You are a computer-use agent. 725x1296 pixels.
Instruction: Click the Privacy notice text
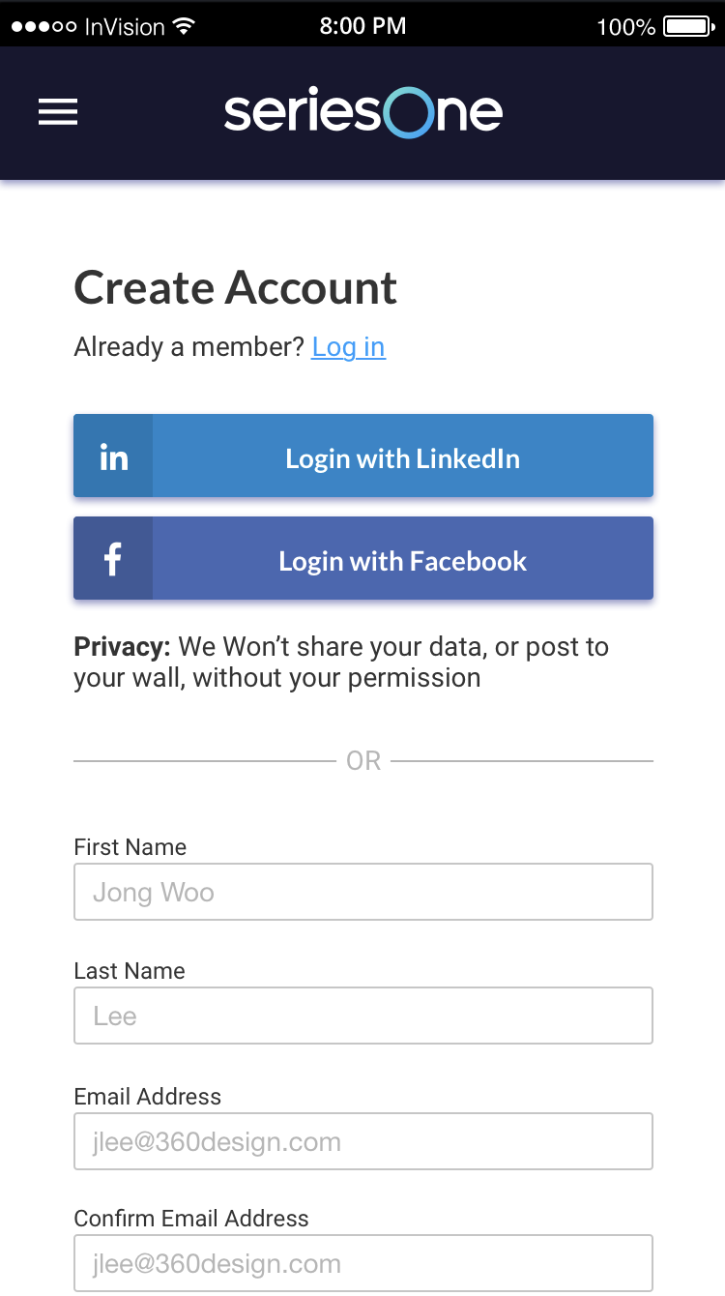tap(341, 663)
